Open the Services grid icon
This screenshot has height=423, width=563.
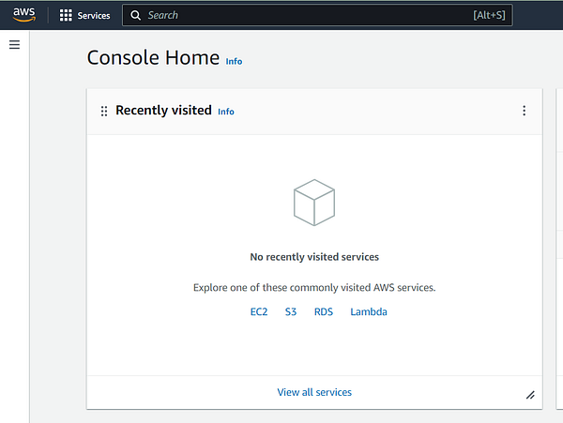click(66, 15)
